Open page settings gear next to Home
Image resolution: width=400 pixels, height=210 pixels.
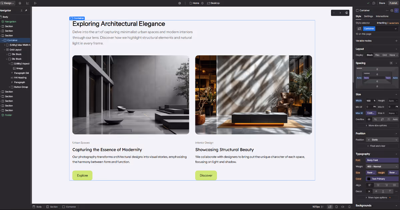tap(202, 3)
